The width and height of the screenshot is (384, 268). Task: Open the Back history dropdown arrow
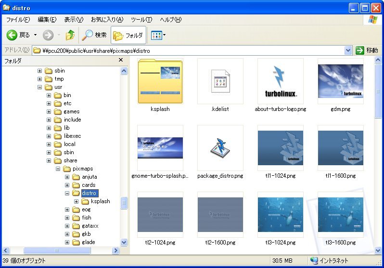36,35
